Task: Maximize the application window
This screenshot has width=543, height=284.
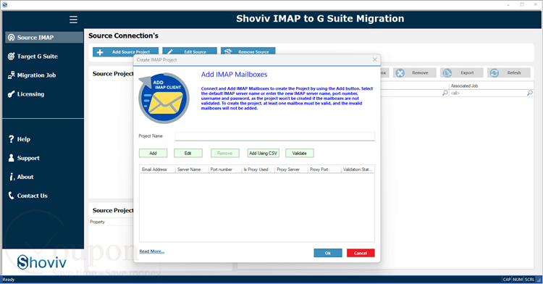Action: (522, 5)
